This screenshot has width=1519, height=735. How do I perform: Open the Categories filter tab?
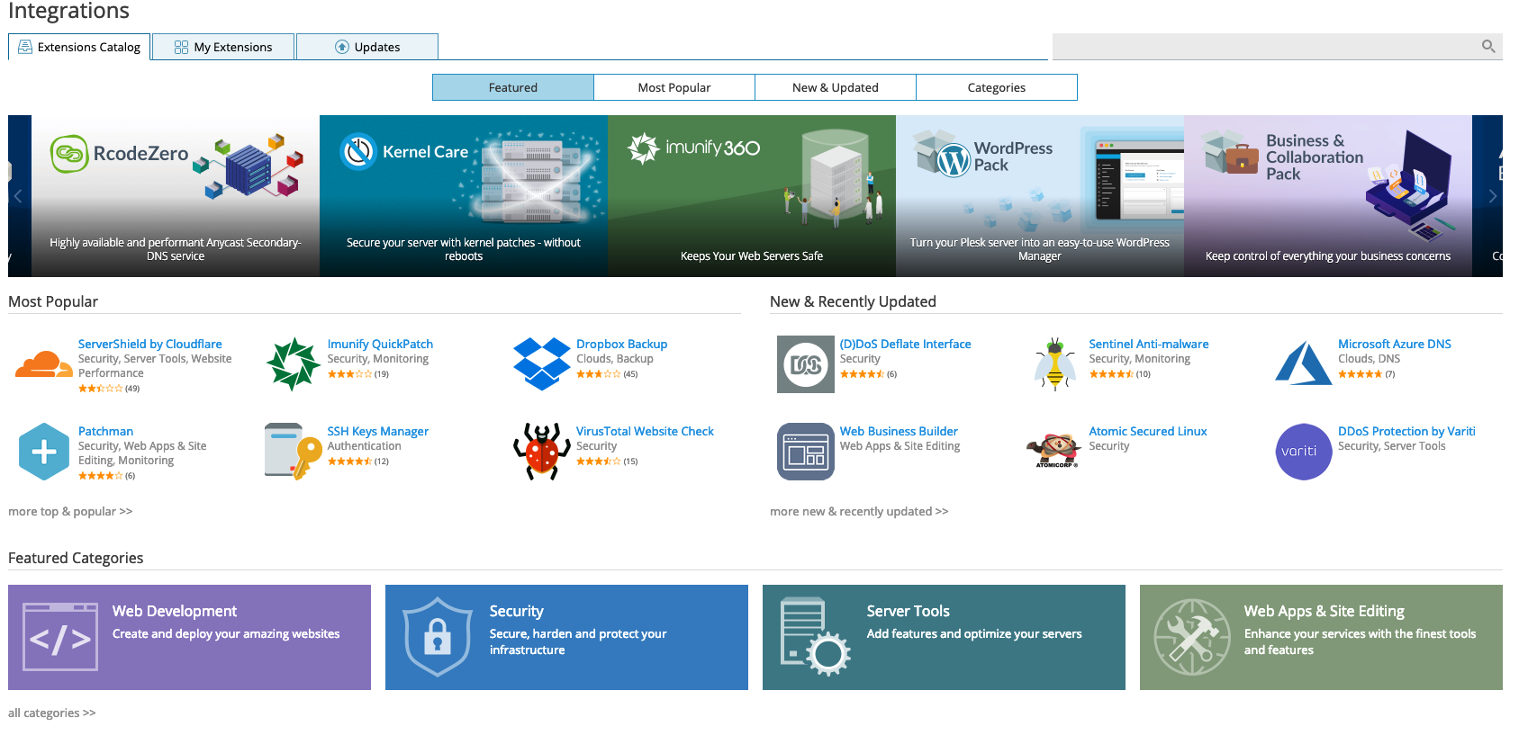996,87
